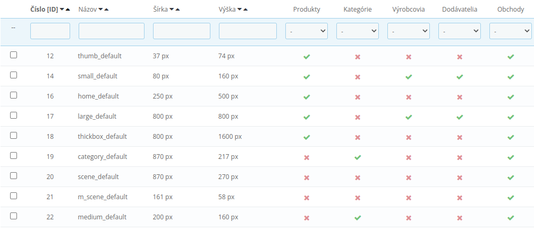Click the Šírka filter input box
The height and width of the screenshot is (231, 534).
point(182,31)
